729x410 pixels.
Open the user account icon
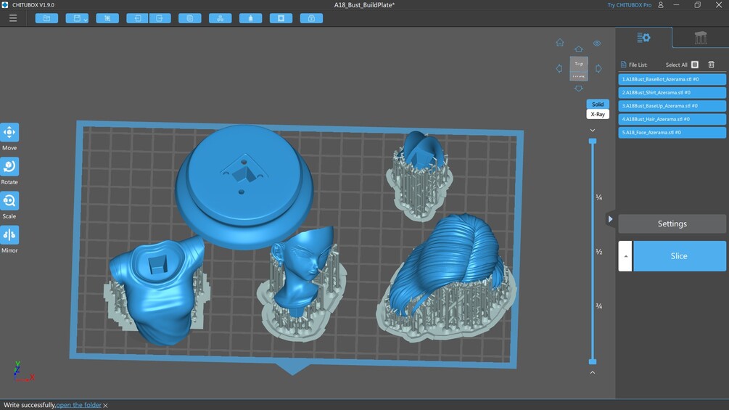click(661, 5)
